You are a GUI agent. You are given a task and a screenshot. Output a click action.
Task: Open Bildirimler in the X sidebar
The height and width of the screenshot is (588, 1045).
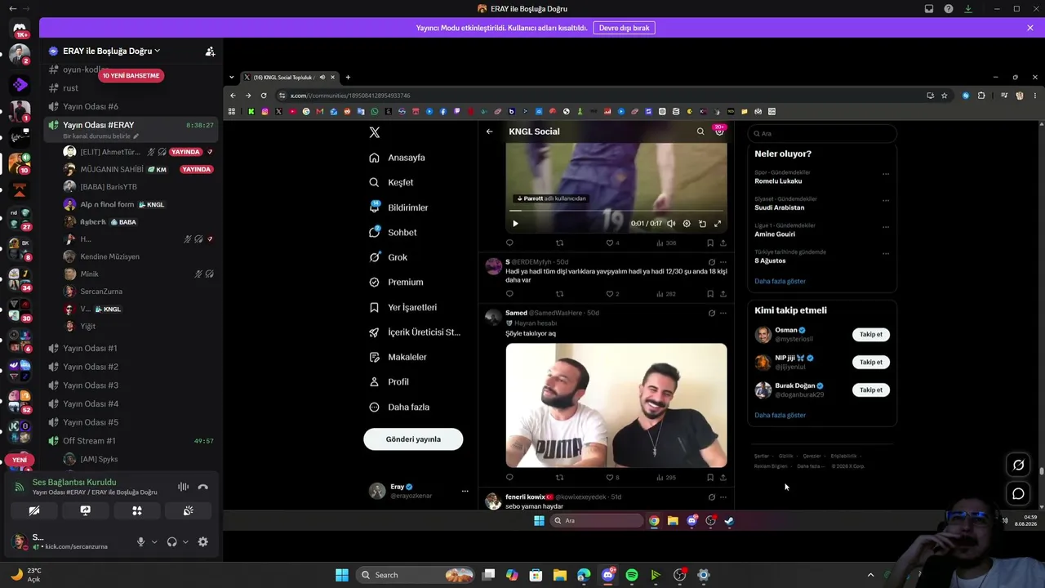pyautogui.click(x=398, y=207)
